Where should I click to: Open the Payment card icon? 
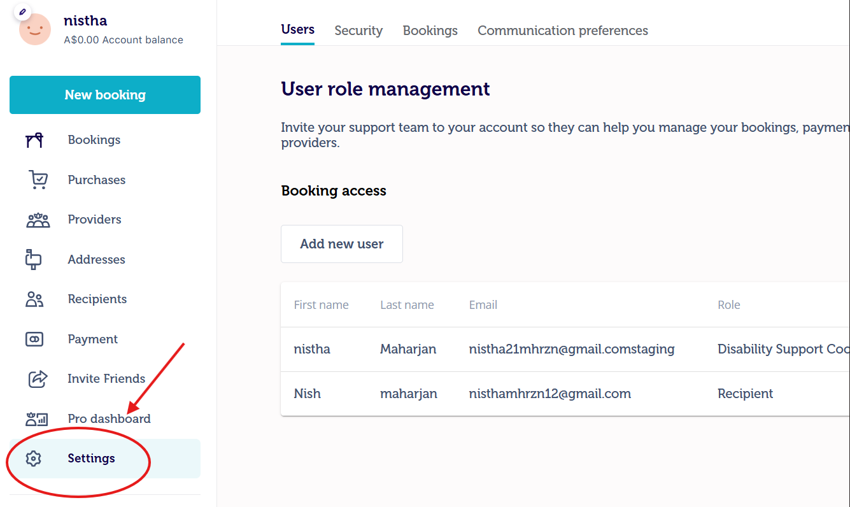coord(34,339)
